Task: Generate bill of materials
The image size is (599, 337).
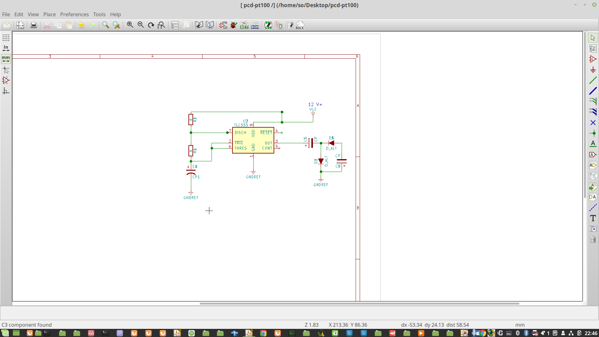Action: [x=255, y=25]
